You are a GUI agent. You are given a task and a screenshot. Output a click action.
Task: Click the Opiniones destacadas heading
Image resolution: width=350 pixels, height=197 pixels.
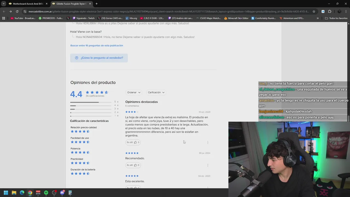pyautogui.click(x=141, y=102)
